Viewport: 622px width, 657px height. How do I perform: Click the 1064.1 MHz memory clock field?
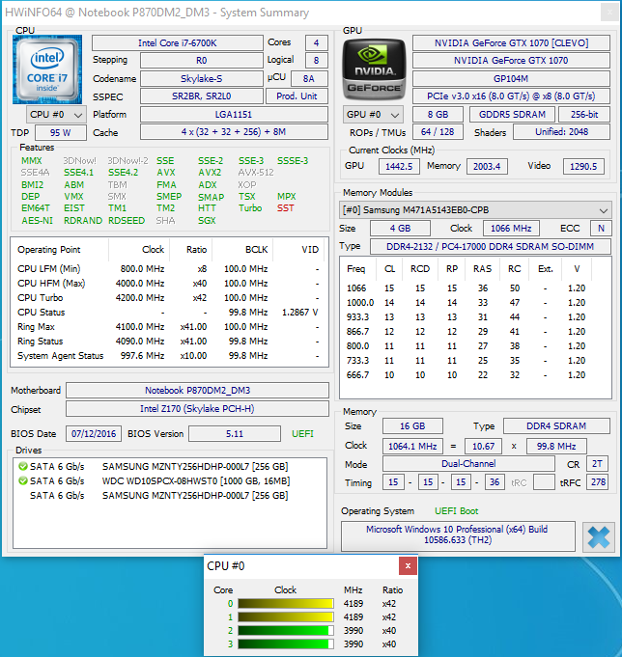click(412, 447)
